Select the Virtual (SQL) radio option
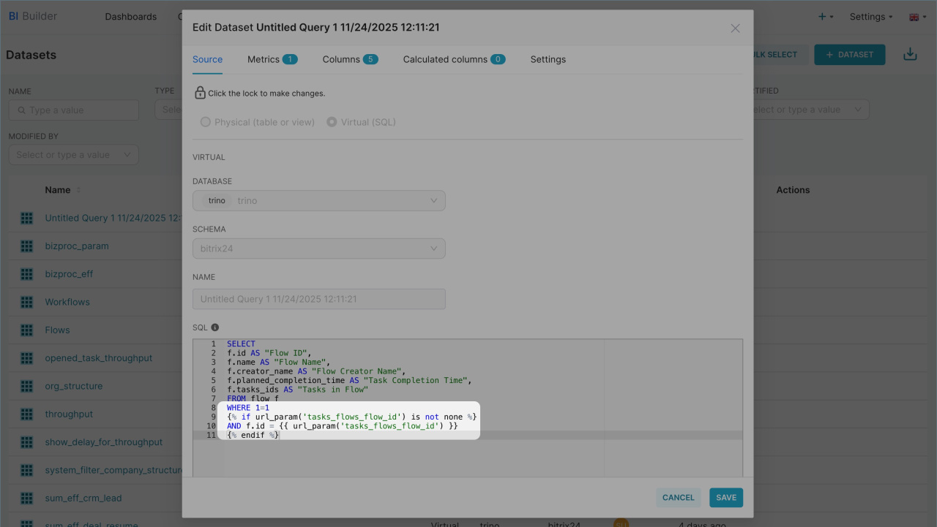 pos(332,122)
